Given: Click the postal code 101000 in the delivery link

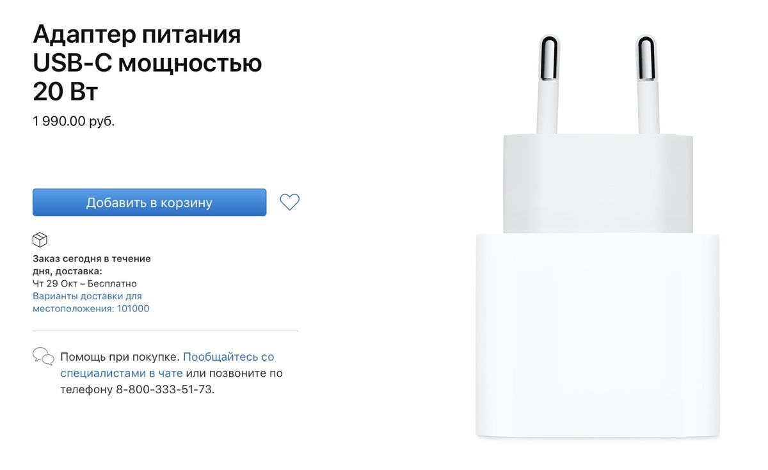Looking at the screenshot, I should [133, 308].
